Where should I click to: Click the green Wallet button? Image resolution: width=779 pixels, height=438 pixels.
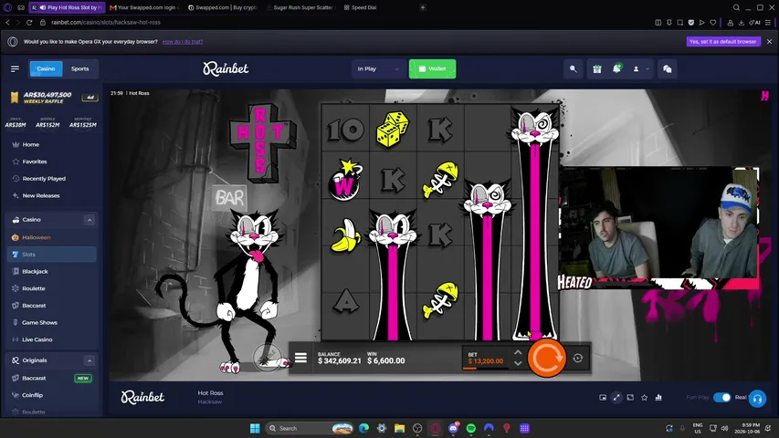click(x=432, y=69)
